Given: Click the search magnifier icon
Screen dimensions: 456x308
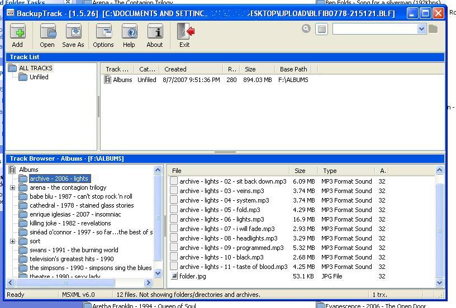Looking at the screenshot, I should tap(306, 28).
